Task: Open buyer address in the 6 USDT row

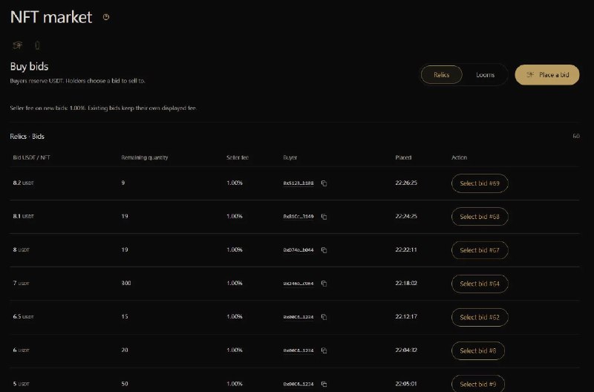Action: coord(298,350)
